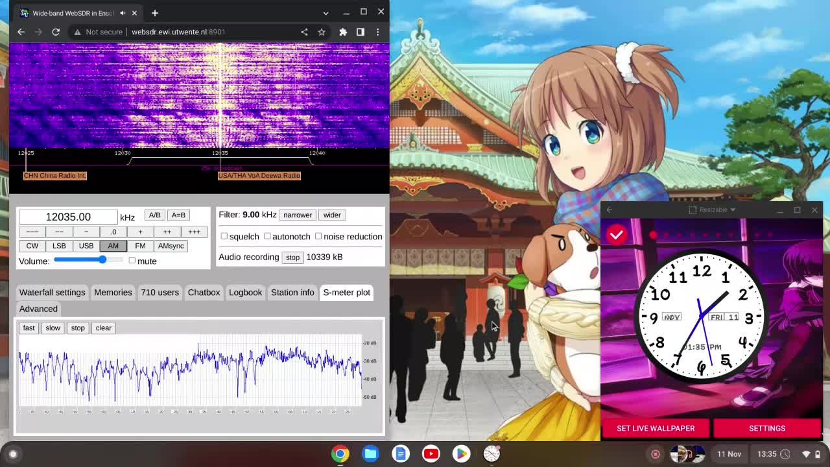Image resolution: width=830 pixels, height=467 pixels.
Task: Click the waterfall at 12035 kHz
Action: pyautogui.click(x=220, y=96)
